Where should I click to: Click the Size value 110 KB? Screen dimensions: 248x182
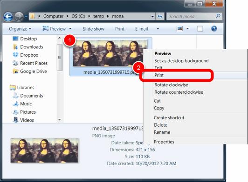(143, 156)
